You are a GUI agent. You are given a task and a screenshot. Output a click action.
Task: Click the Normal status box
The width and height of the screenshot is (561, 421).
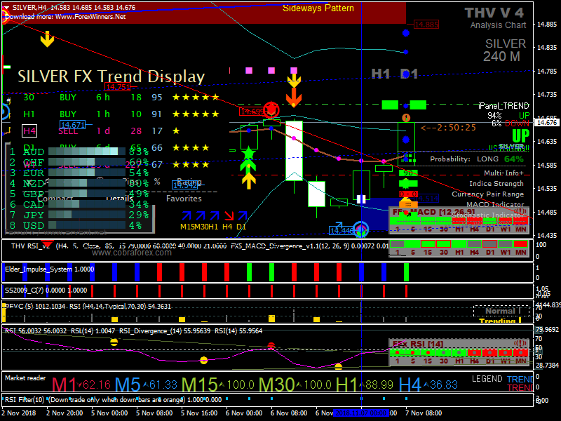tap(501, 311)
